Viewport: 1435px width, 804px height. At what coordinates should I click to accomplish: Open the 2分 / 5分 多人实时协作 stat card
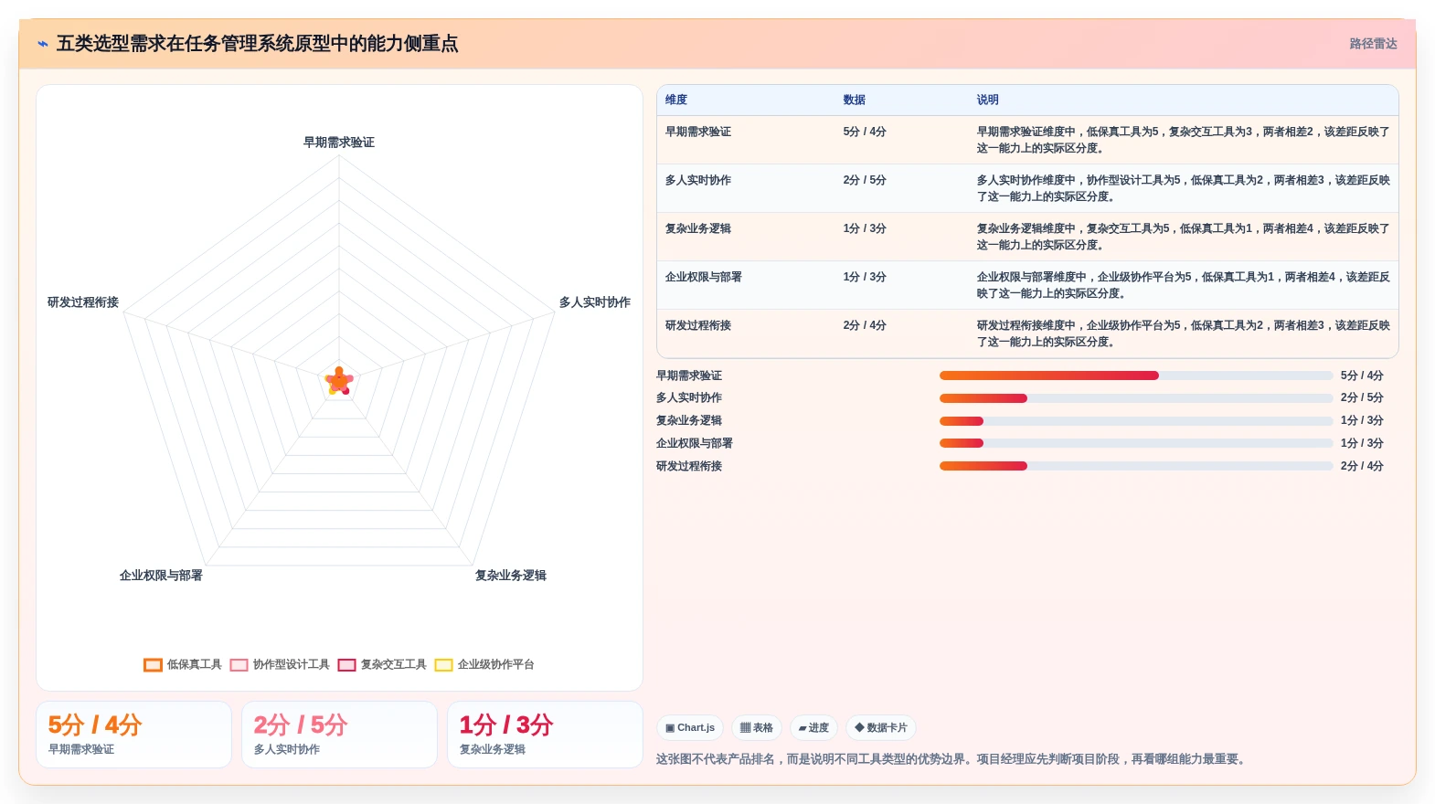(339, 735)
